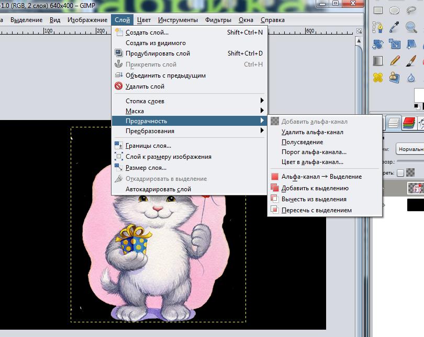The width and height of the screenshot is (424, 337).
Task: Click the highlighted Прозрачность submenu item
Action: pyautogui.click(x=189, y=121)
